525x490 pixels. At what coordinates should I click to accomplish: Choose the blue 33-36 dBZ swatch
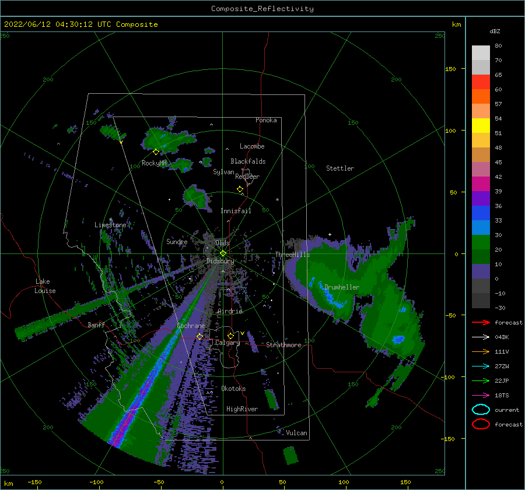click(x=481, y=213)
